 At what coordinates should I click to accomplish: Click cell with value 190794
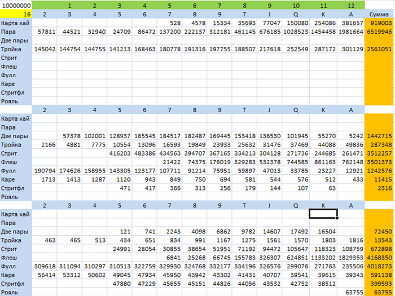(x=45, y=171)
